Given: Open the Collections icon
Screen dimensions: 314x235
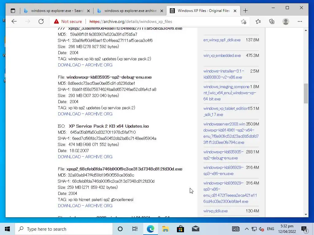Looking at the screenshot, I should pos(272,21).
